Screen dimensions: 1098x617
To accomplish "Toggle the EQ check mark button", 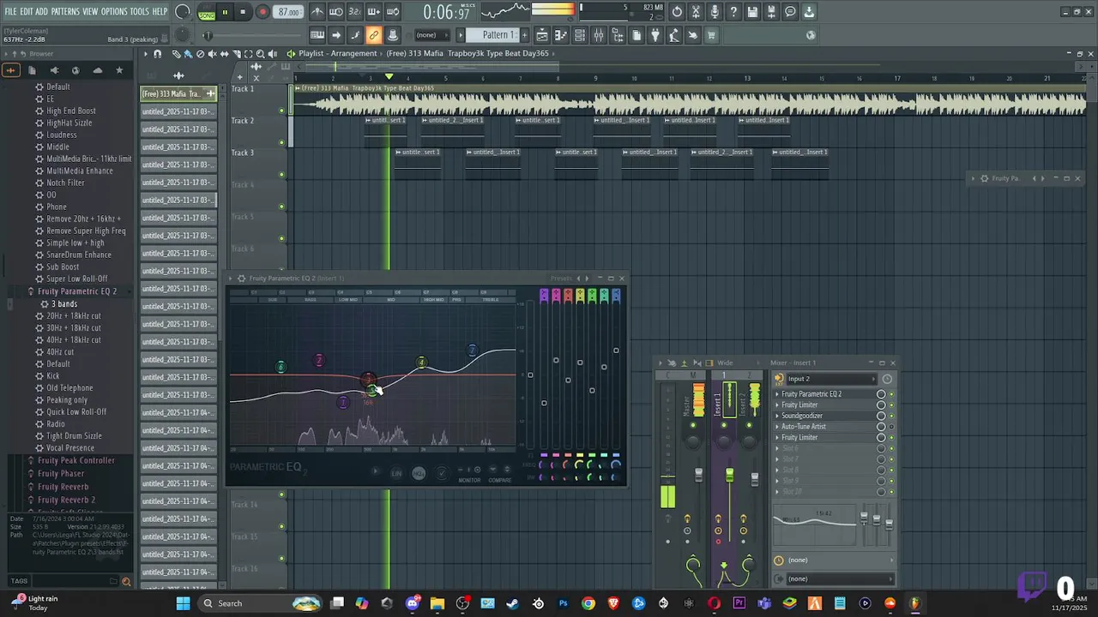I will (441, 473).
